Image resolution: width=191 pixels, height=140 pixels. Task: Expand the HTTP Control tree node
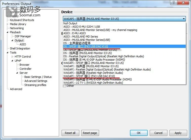[12, 57]
